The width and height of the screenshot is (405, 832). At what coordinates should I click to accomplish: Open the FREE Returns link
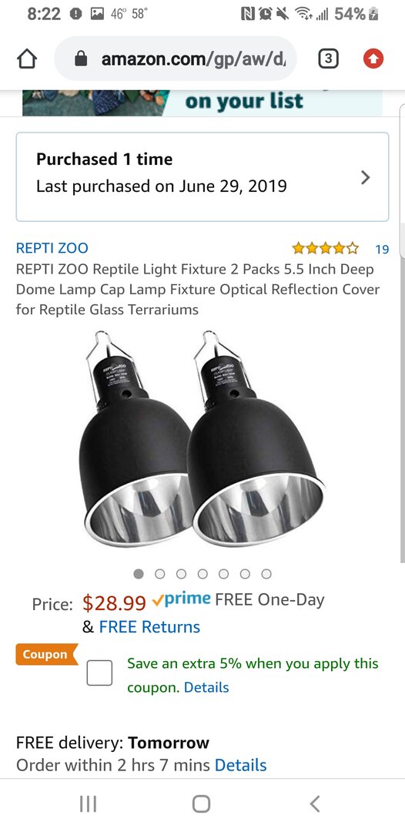click(149, 626)
